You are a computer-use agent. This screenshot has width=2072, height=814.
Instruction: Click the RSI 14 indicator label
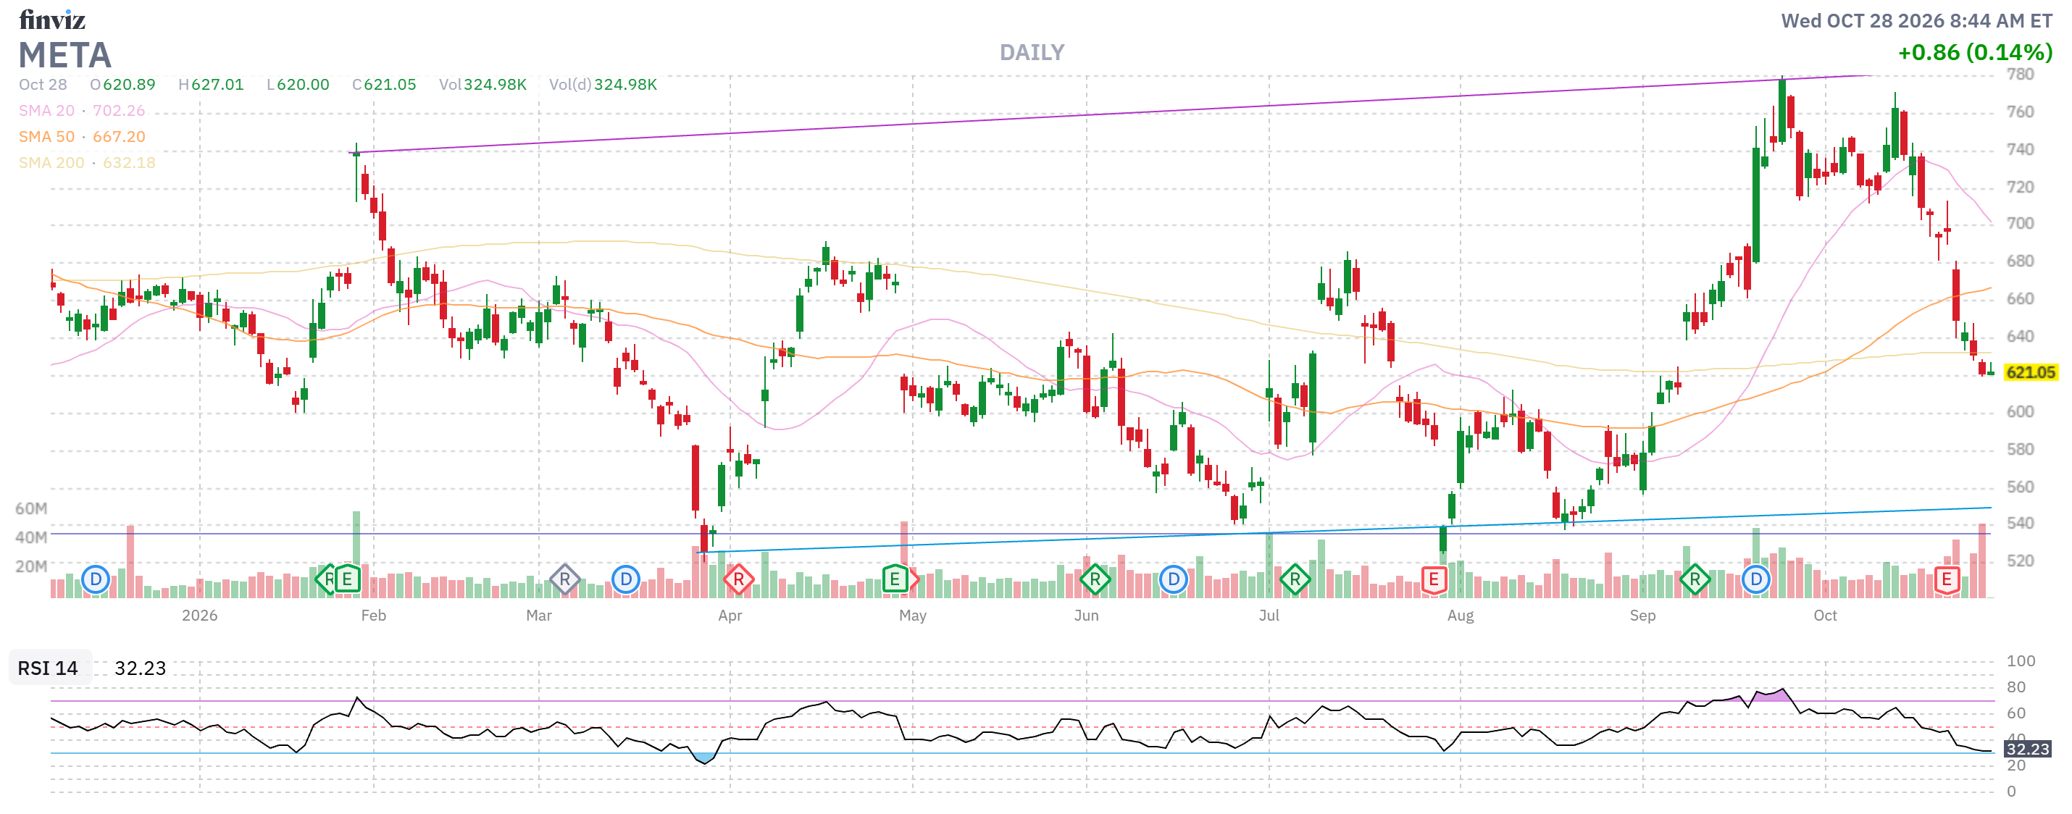(x=49, y=668)
